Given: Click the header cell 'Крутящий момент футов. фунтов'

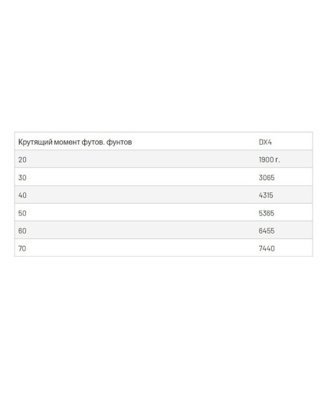Looking at the screenshot, I should coord(135,142).
